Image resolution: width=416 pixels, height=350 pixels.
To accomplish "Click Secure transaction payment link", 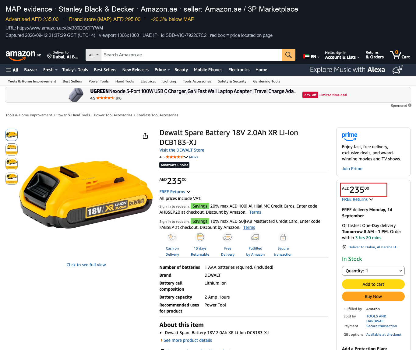I will click(382, 326).
